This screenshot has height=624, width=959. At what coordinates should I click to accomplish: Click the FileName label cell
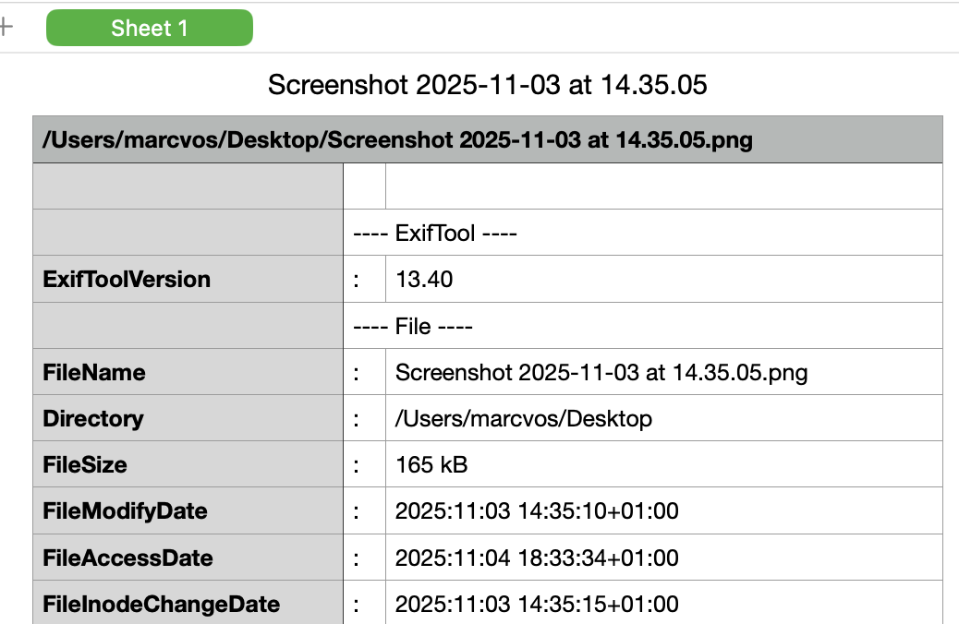pos(94,372)
